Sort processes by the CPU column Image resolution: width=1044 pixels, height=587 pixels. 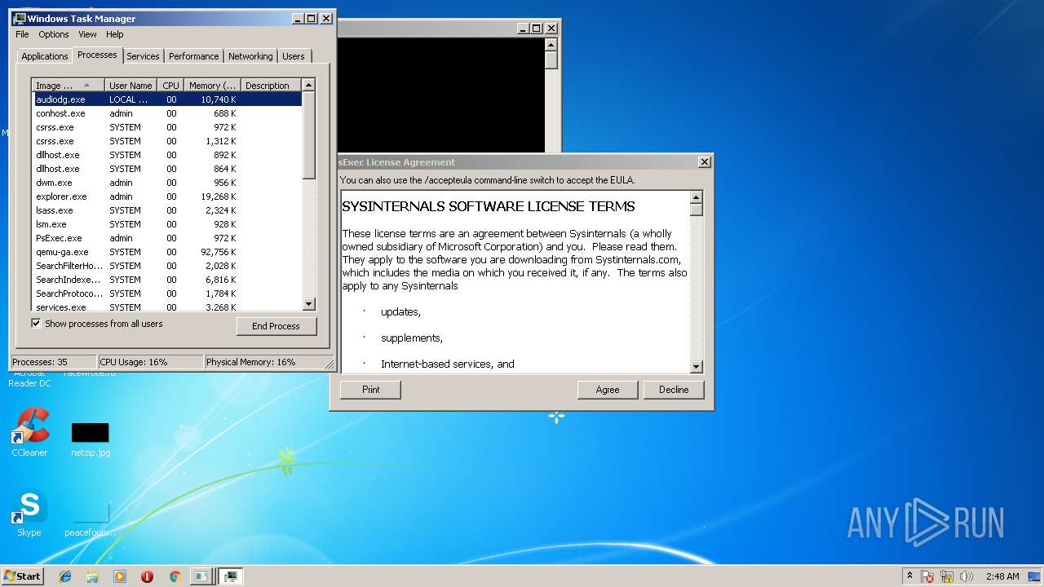click(170, 86)
